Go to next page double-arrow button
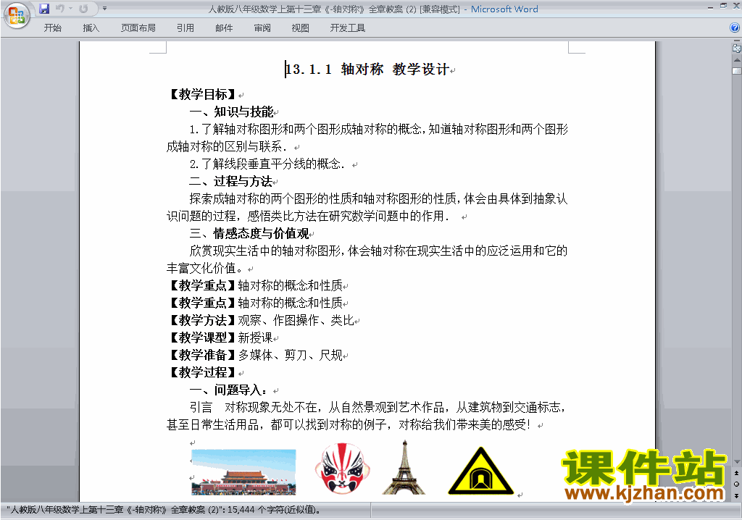Viewport: 742px width, 520px height. [736, 495]
